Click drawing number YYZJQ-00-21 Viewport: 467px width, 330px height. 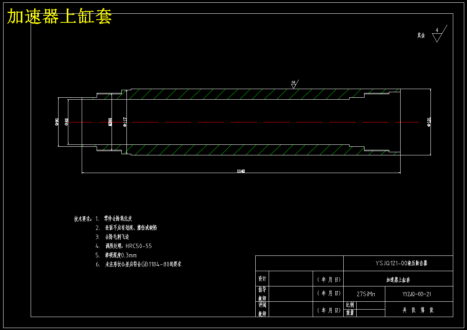click(x=417, y=294)
